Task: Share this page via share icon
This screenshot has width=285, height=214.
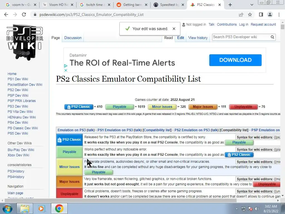Action: (x=241, y=14)
